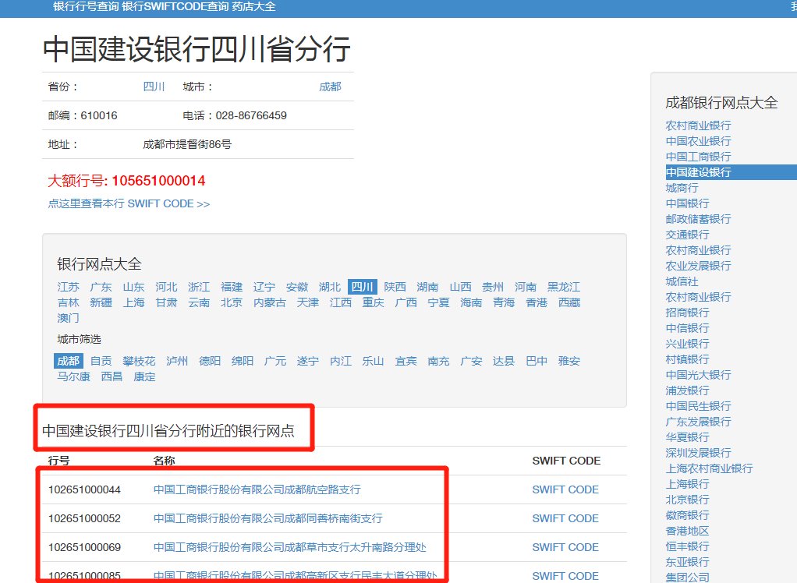Filter by city 雅安
797x583 pixels.
click(569, 361)
